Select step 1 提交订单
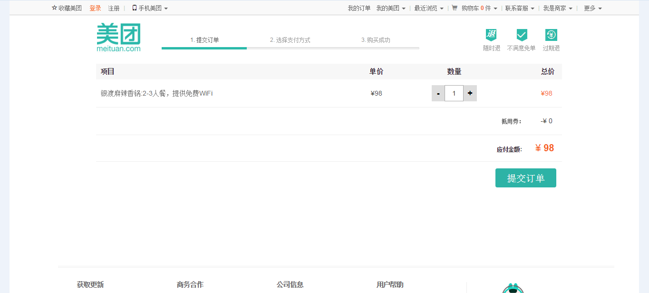 204,40
